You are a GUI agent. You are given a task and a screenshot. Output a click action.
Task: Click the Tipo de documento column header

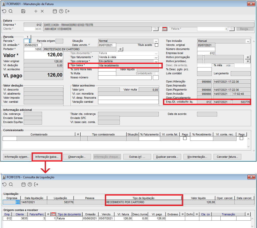coord(69,214)
